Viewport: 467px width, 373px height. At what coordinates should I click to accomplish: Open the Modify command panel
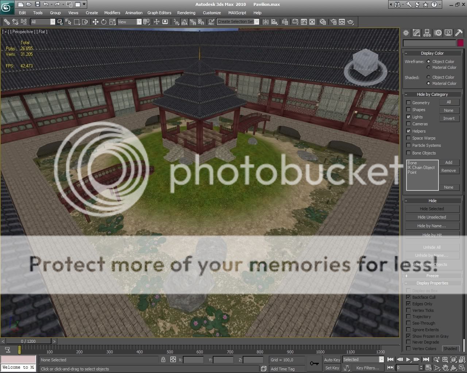pyautogui.click(x=416, y=33)
